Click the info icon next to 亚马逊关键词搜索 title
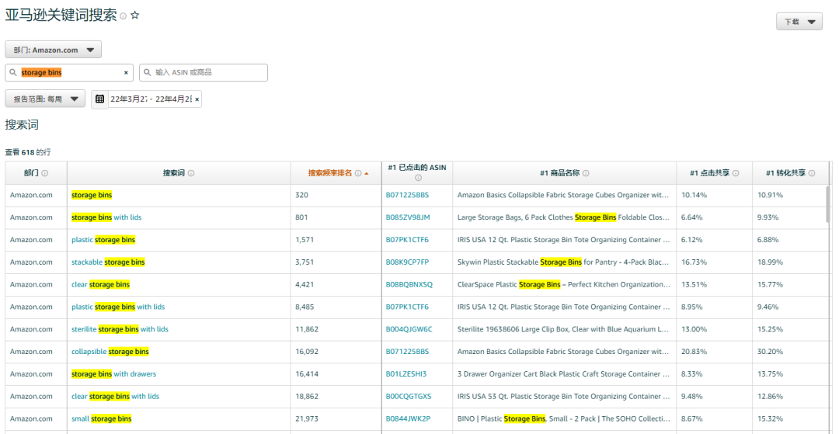Screen dimensions: 839x434 tap(123, 16)
